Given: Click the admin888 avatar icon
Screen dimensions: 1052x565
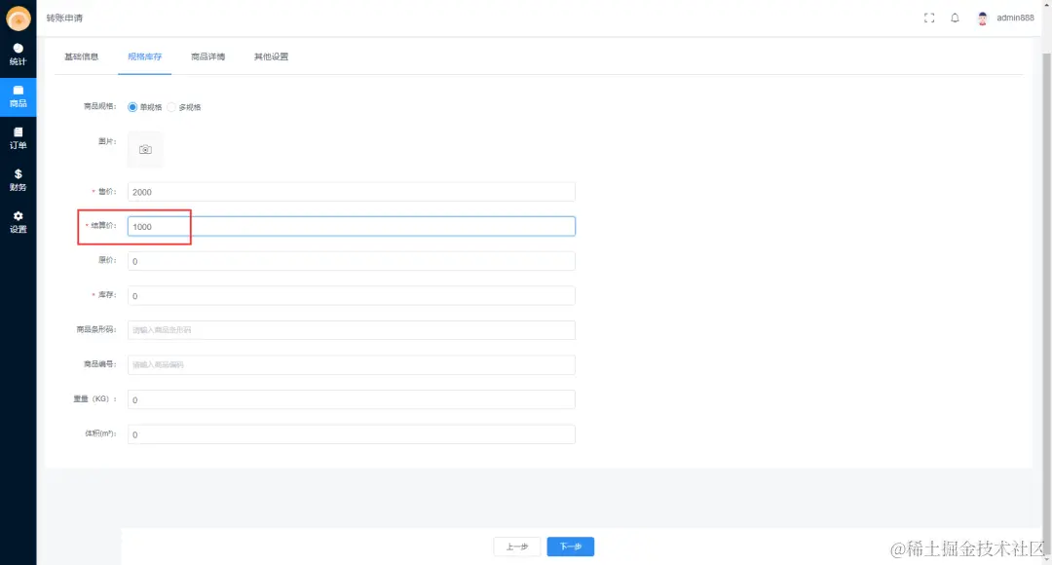Looking at the screenshot, I should point(983,19).
